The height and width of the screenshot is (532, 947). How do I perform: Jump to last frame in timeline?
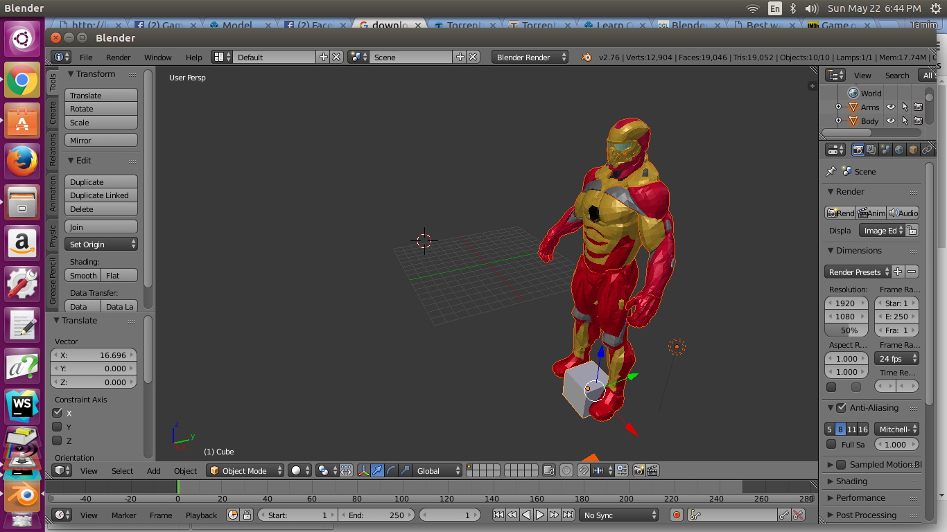coord(568,515)
